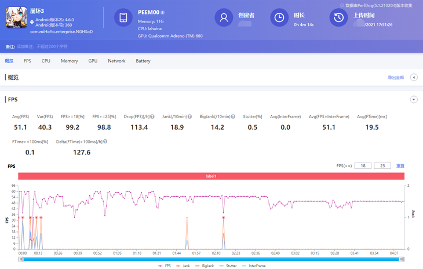Collapse the FPS section with arrow
The height and width of the screenshot is (269, 423).
point(414,100)
